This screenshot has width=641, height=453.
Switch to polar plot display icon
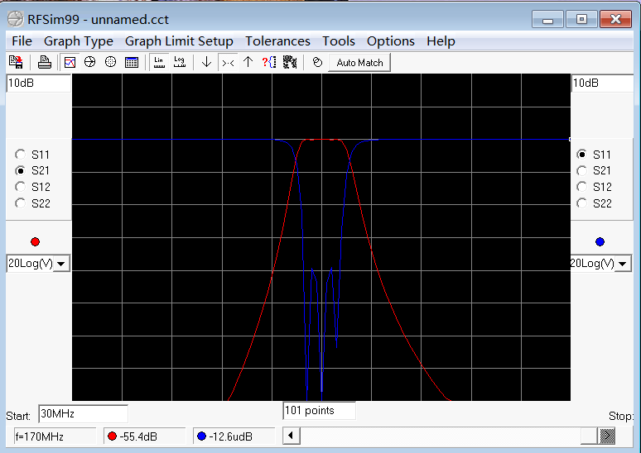pyautogui.click(x=110, y=62)
